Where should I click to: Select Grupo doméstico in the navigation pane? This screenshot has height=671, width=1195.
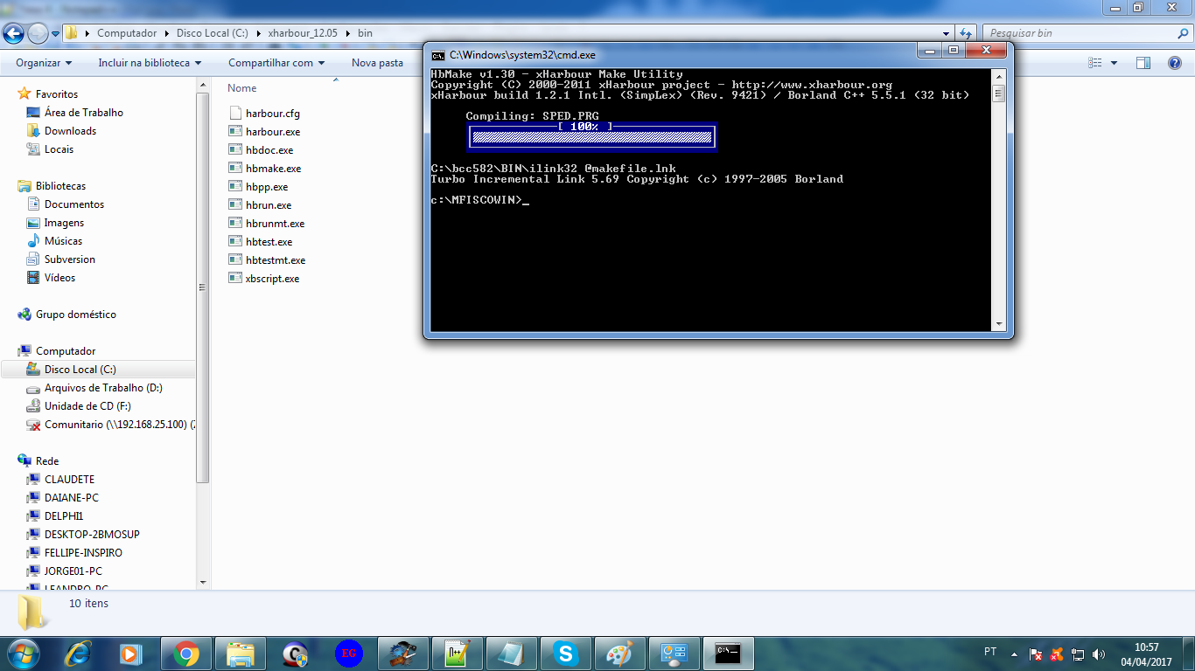pyautogui.click(x=75, y=315)
